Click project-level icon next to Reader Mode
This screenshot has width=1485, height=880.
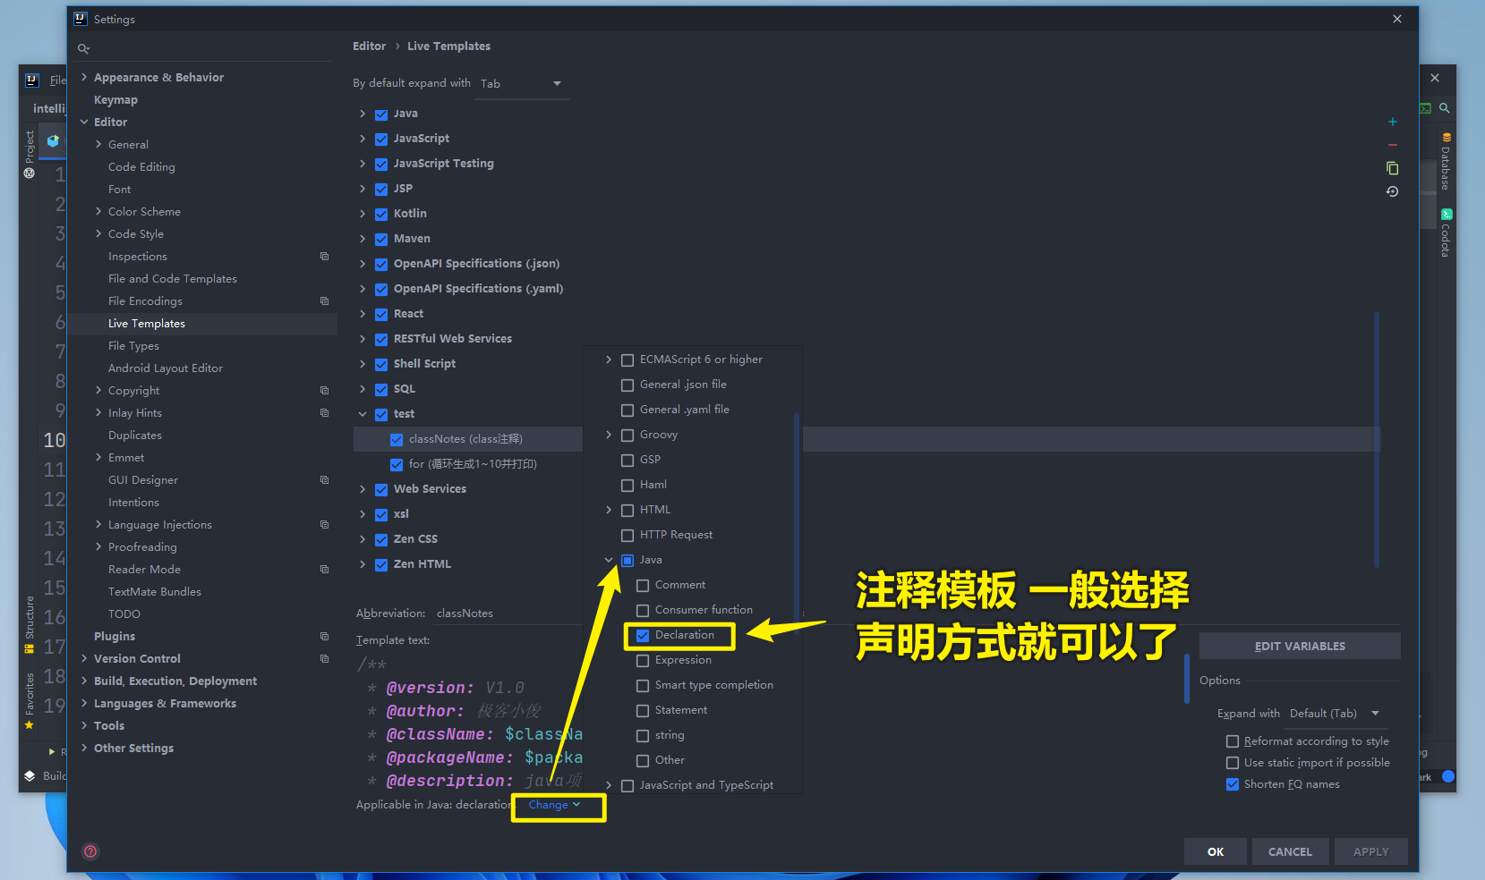pos(324,570)
